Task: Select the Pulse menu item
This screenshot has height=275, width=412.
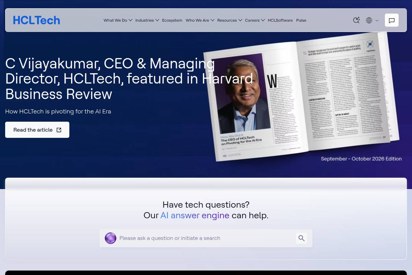Action: pyautogui.click(x=301, y=20)
